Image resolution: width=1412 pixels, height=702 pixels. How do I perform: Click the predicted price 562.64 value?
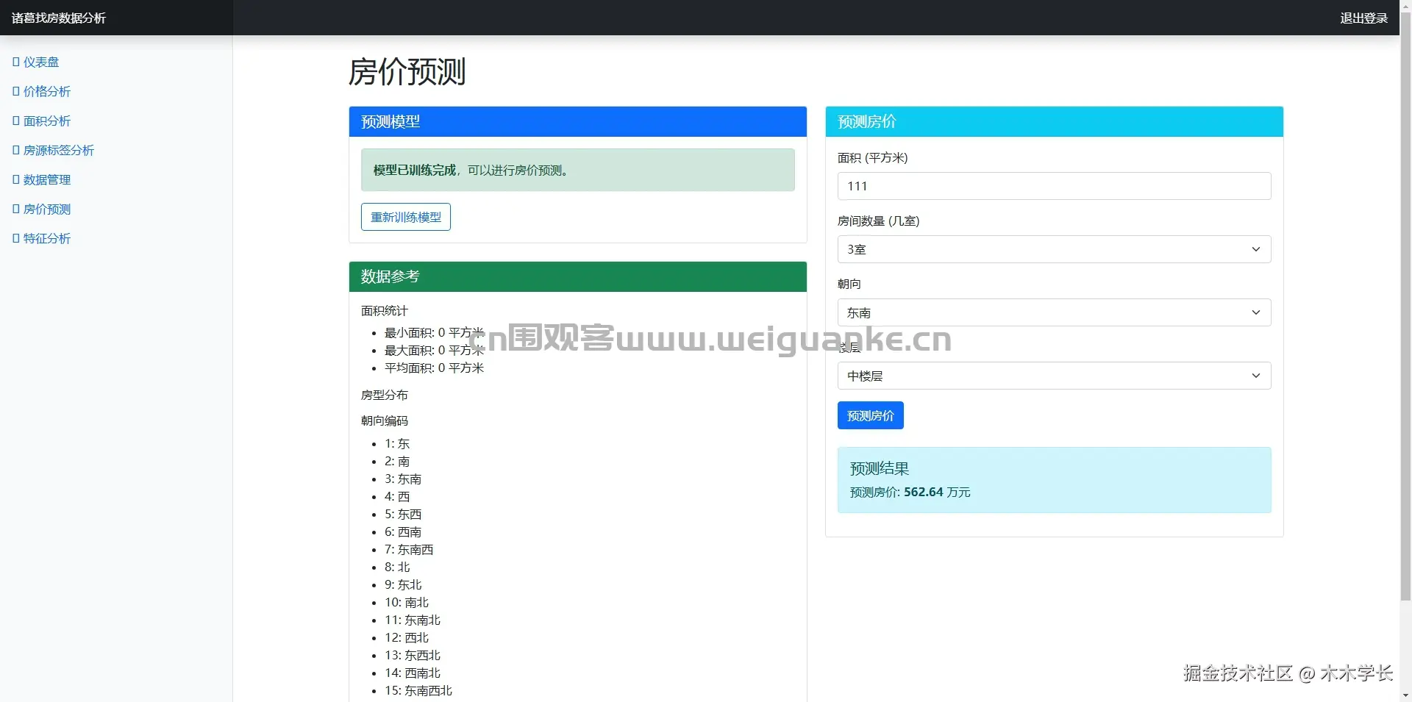point(923,492)
